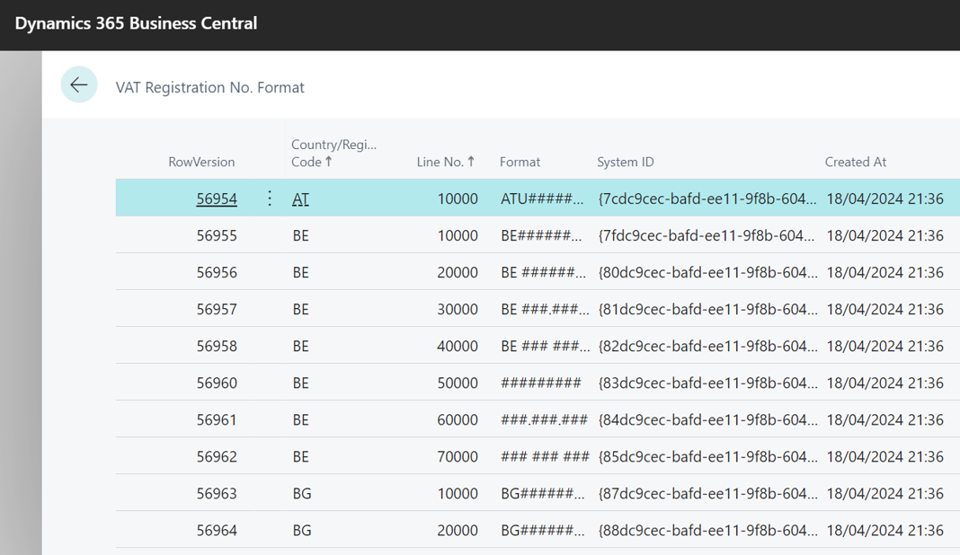Click the System ID starting with {88dc9cec
Image resolution: width=960 pixels, height=555 pixels.
pos(707,530)
